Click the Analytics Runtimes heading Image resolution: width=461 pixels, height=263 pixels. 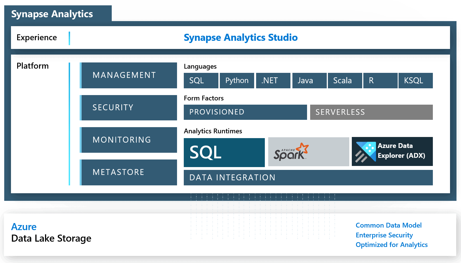(213, 131)
